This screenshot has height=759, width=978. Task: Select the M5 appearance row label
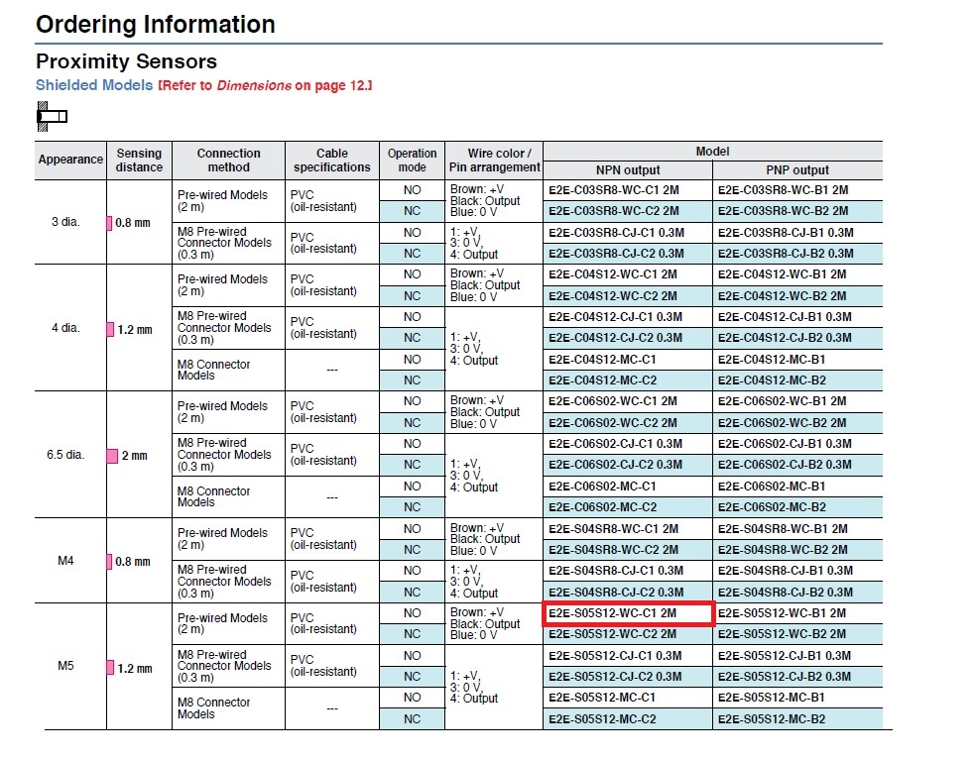click(x=65, y=666)
